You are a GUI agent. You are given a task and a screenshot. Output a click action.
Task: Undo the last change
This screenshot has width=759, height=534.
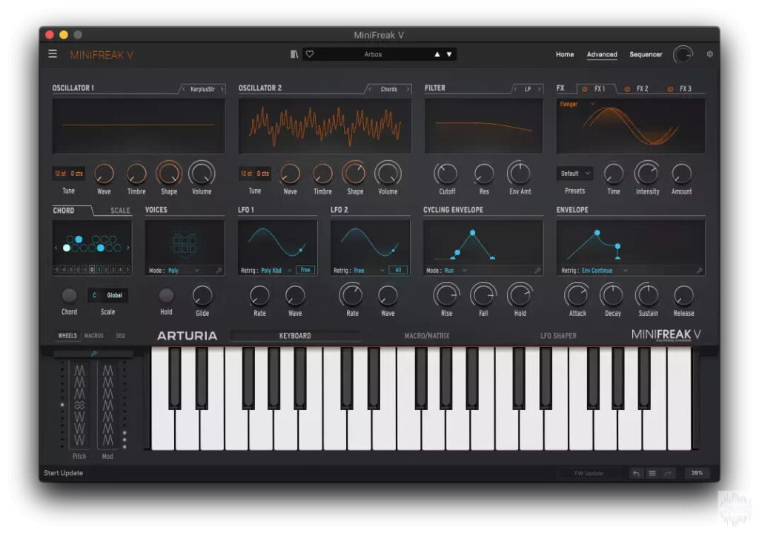pos(636,473)
